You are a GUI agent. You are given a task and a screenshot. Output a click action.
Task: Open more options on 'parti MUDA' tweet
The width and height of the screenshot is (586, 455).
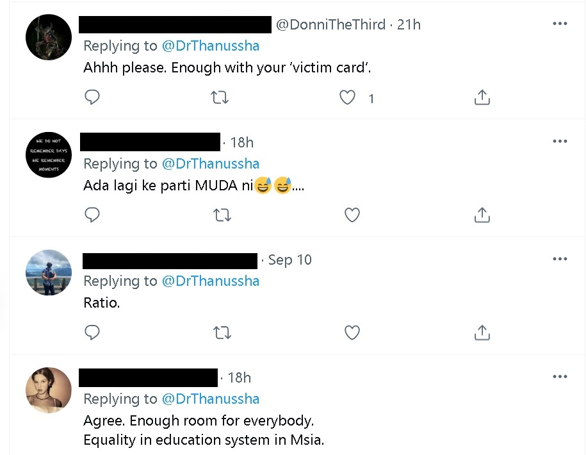560,141
